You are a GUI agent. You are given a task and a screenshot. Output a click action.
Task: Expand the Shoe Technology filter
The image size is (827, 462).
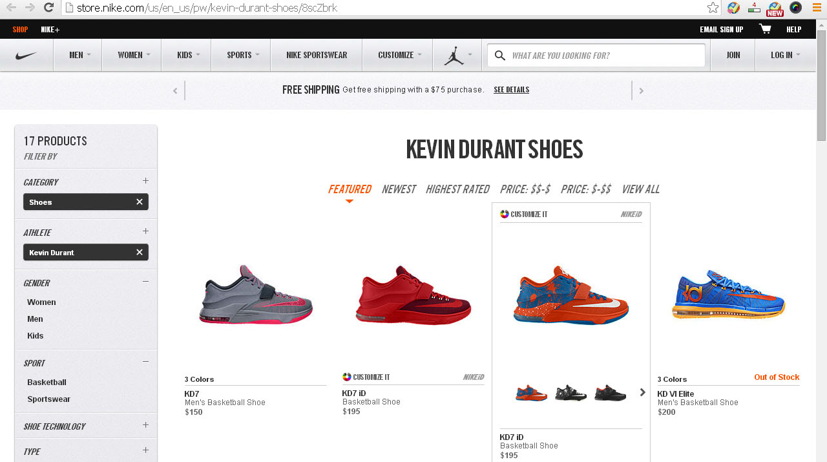coord(145,425)
